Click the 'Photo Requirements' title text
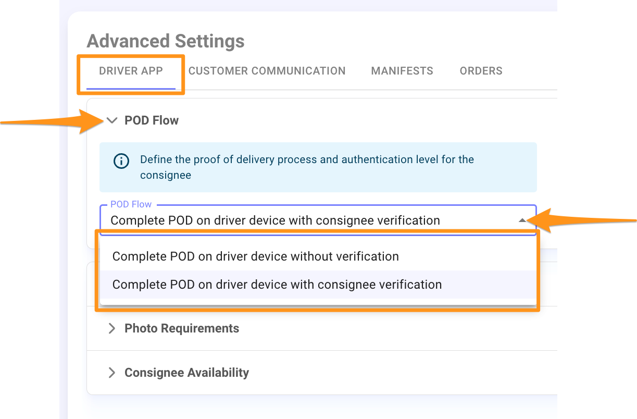This screenshot has width=637, height=419. [x=182, y=328]
